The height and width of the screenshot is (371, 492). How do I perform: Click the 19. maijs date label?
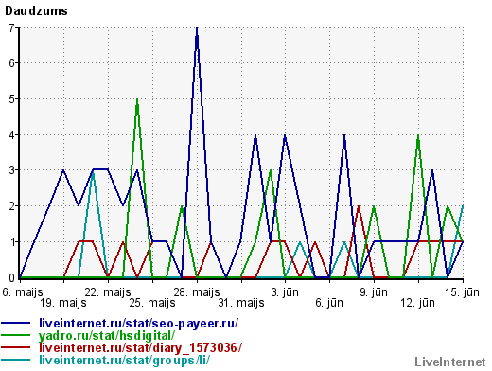point(63,303)
